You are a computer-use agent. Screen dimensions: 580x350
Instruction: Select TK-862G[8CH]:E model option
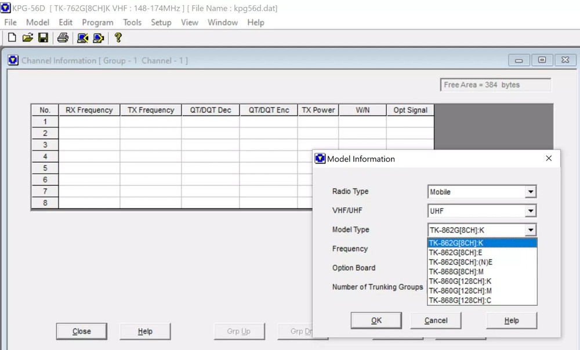point(482,253)
